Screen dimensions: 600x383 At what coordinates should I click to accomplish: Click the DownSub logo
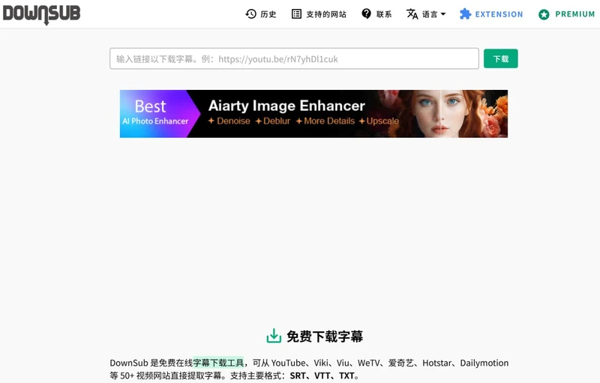click(x=41, y=14)
